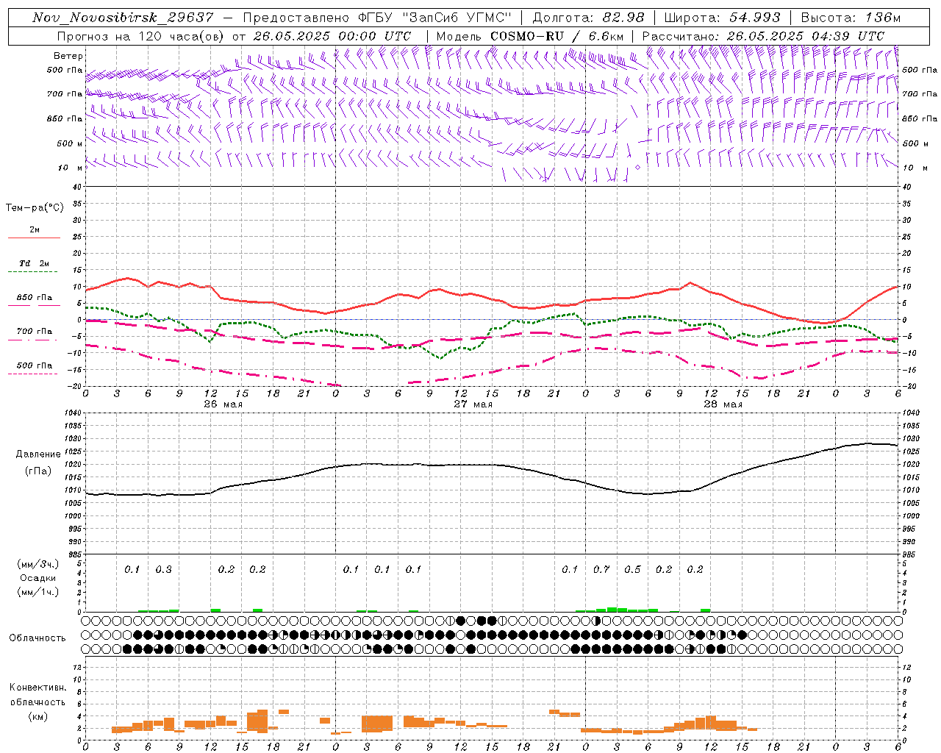Click the (км) unit label
941x753 pixels.
pos(37,716)
